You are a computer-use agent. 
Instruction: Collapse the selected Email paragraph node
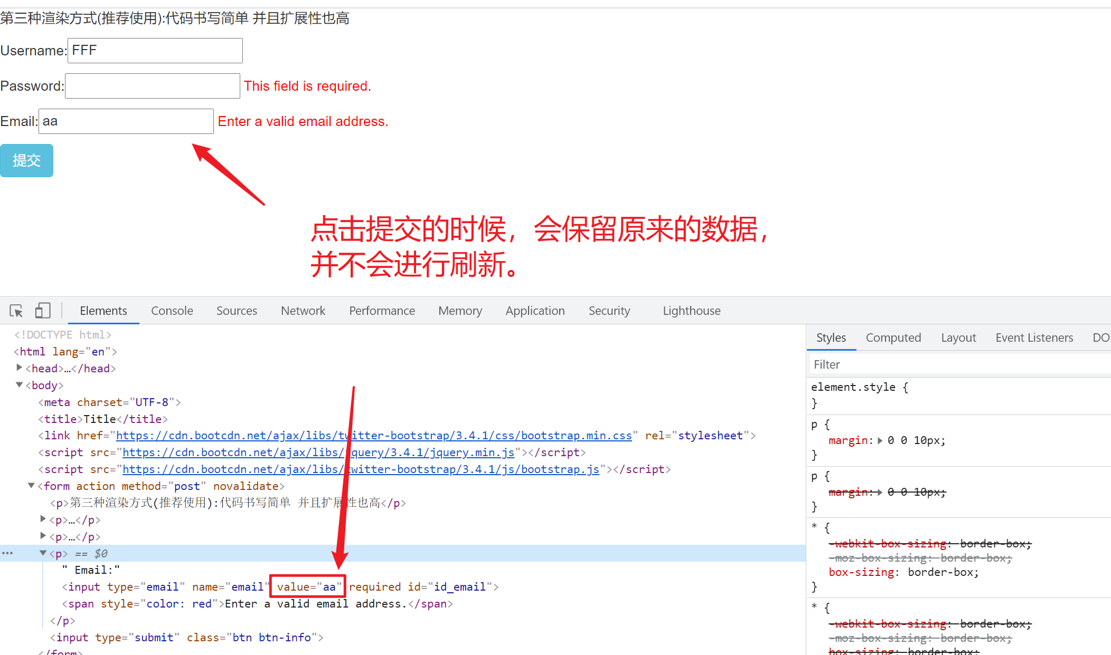[x=43, y=553]
